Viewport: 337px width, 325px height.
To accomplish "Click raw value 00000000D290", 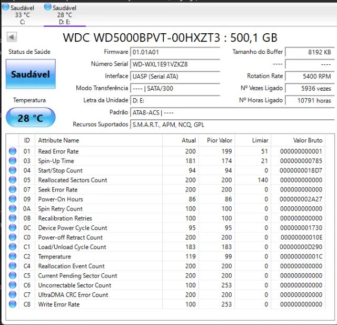I will tap(301, 247).
